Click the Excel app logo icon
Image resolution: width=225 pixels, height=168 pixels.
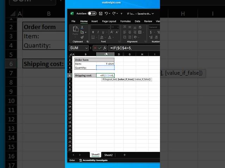click(x=72, y=14)
